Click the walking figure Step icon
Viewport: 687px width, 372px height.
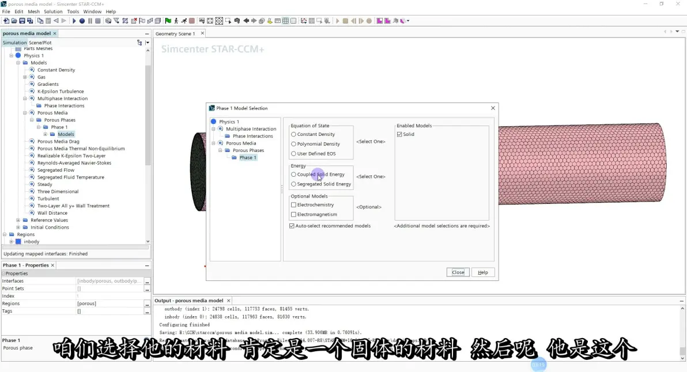pyautogui.click(x=176, y=21)
